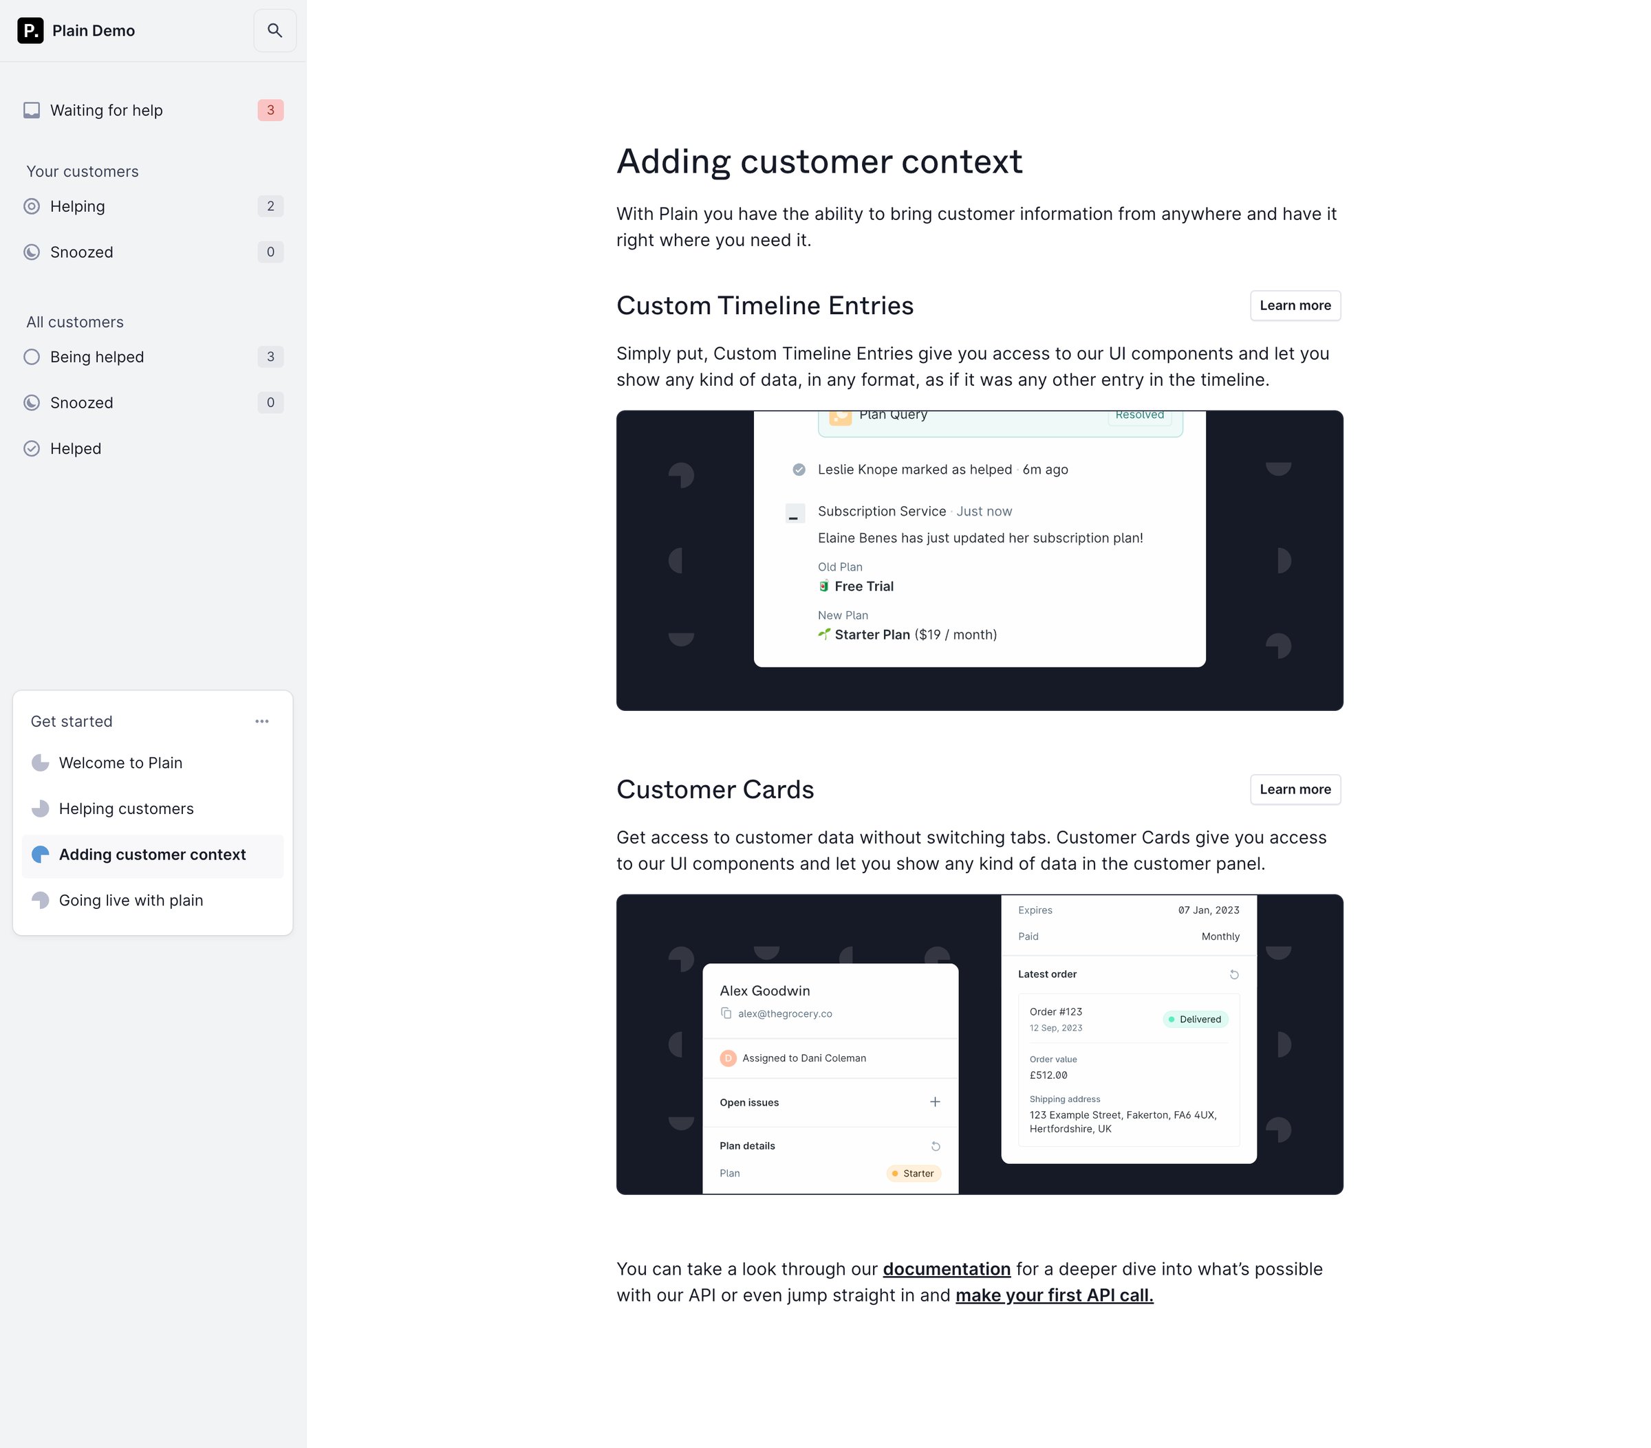This screenshot has width=1651, height=1448.
Task: Click Learn more for Customer Cards
Action: click(x=1295, y=789)
